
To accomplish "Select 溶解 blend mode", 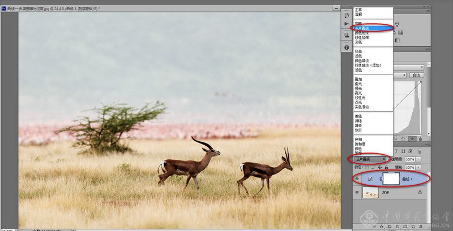I will click(358, 14).
